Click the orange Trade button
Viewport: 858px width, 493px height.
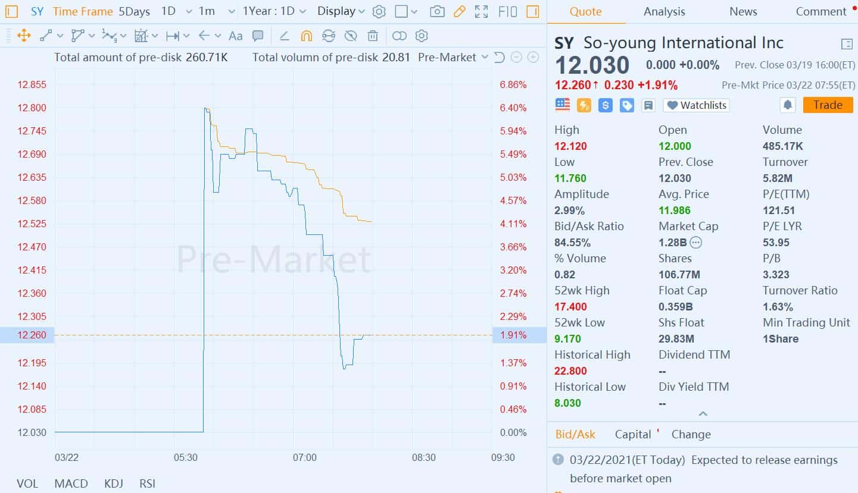click(828, 105)
